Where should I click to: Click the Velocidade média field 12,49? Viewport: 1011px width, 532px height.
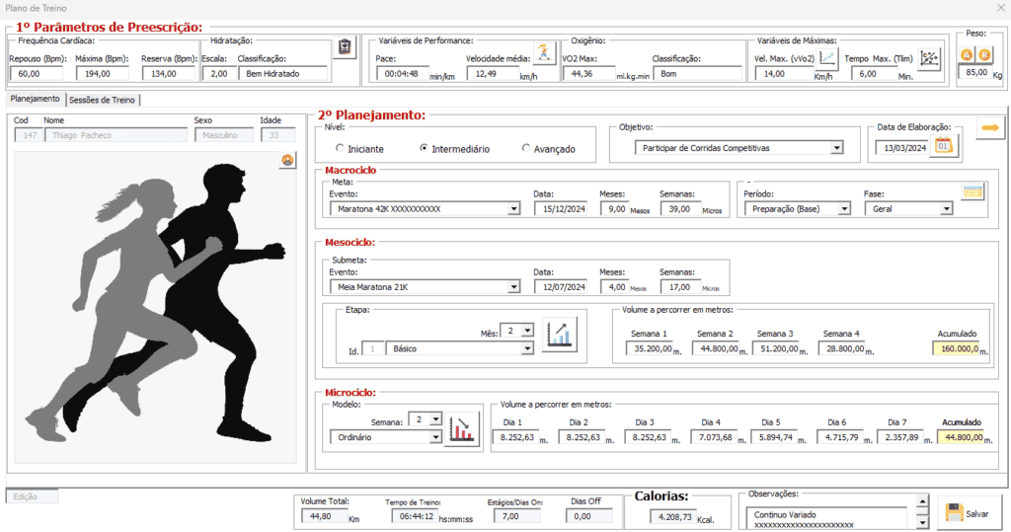tap(493, 73)
